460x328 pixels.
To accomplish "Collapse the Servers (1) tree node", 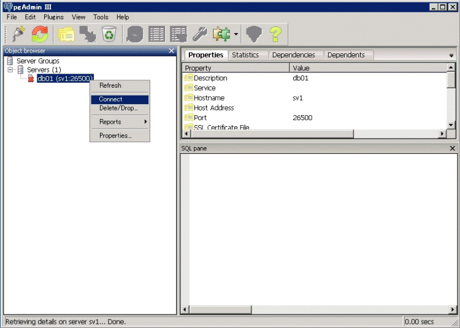I will click(10, 70).
